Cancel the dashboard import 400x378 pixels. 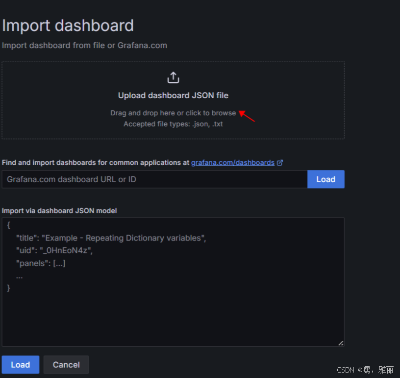[x=66, y=364]
